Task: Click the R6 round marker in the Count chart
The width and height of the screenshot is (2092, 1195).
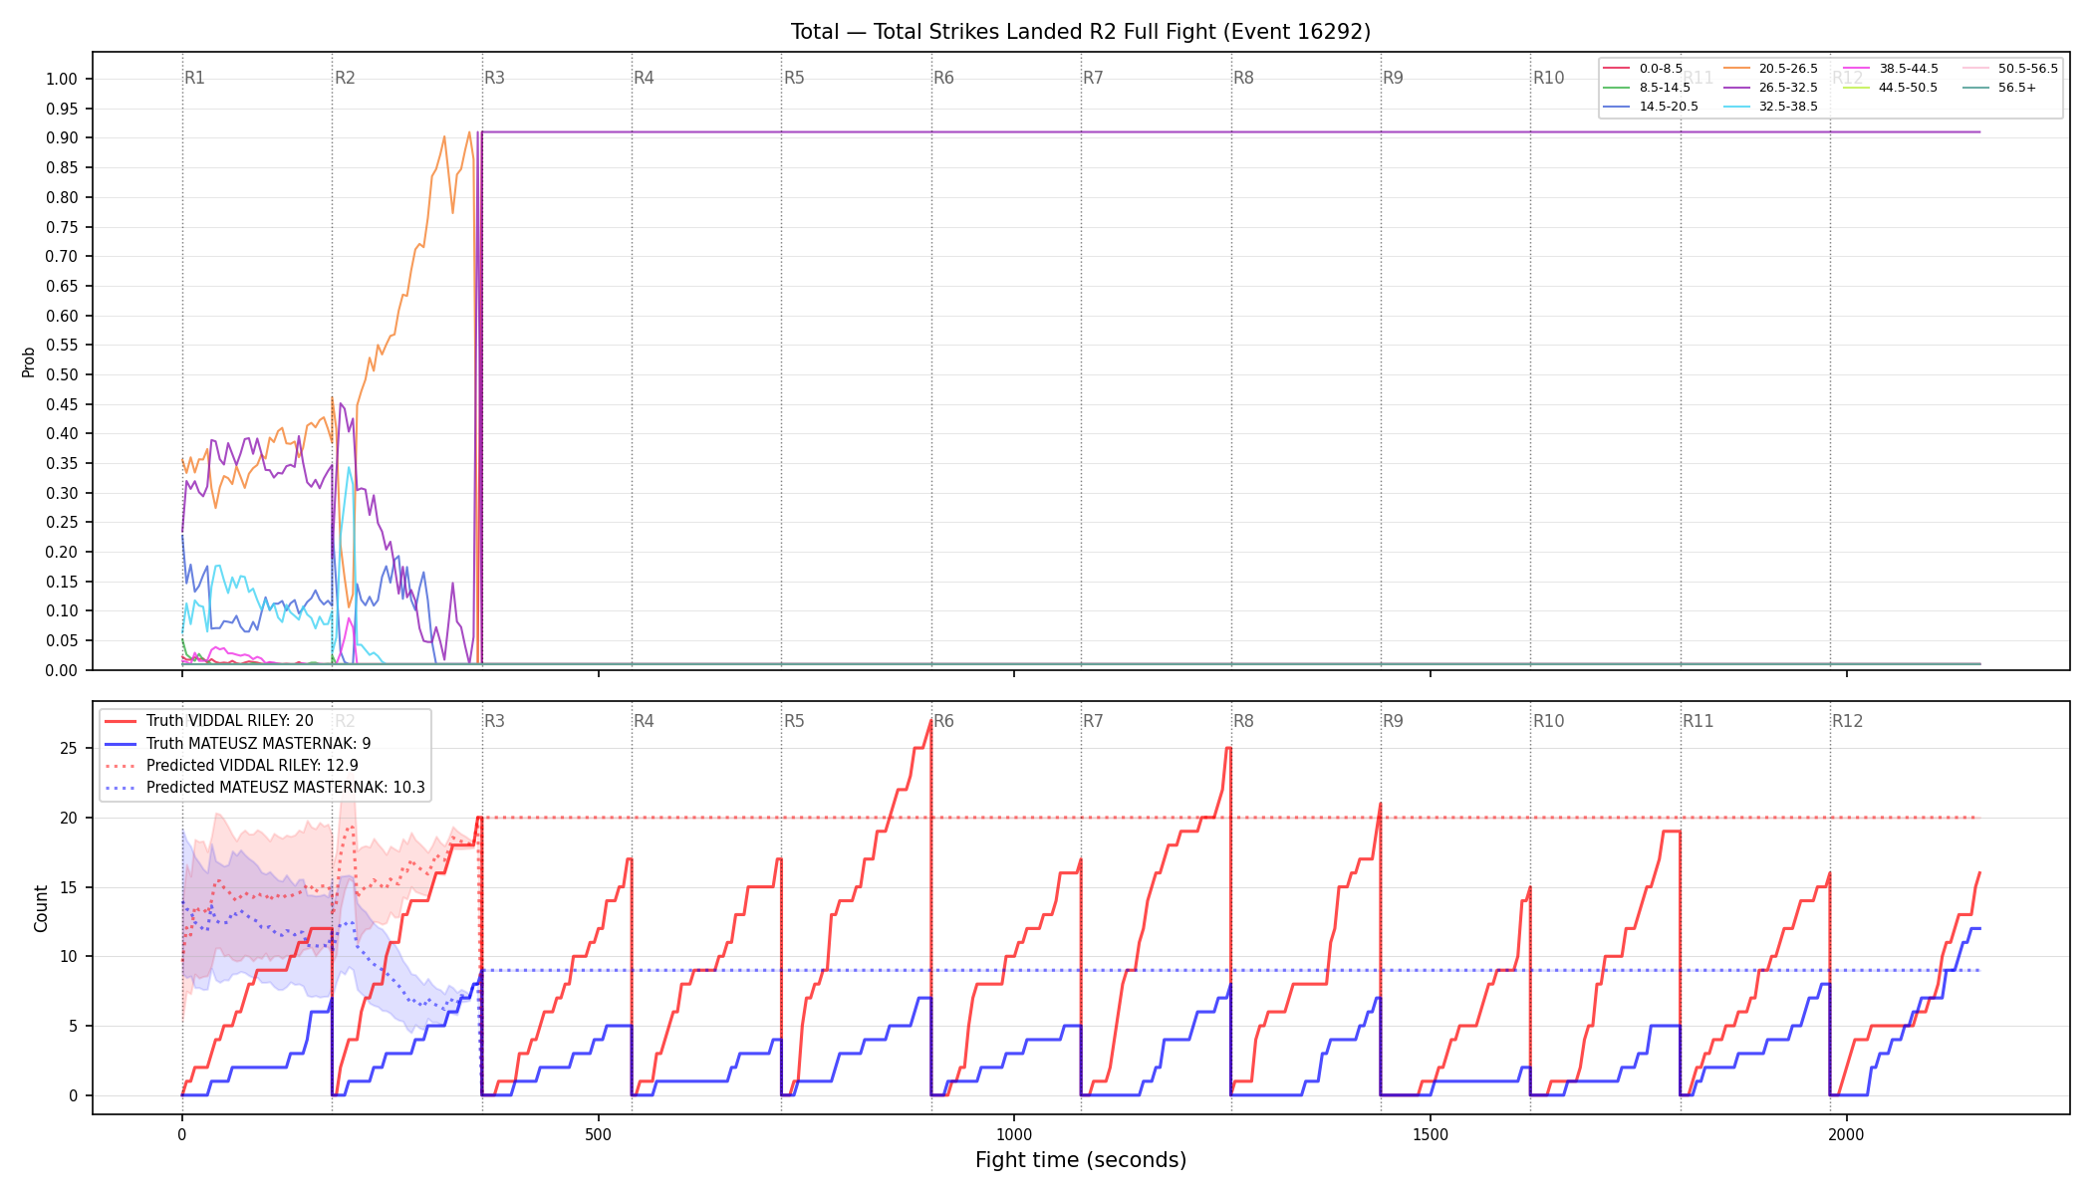Action: pos(943,721)
